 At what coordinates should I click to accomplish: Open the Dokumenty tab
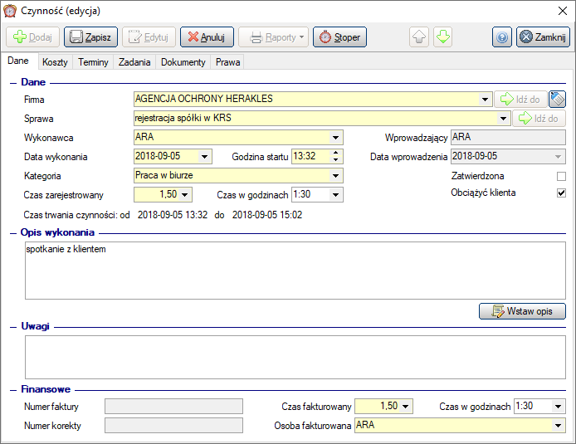pyautogui.click(x=183, y=62)
